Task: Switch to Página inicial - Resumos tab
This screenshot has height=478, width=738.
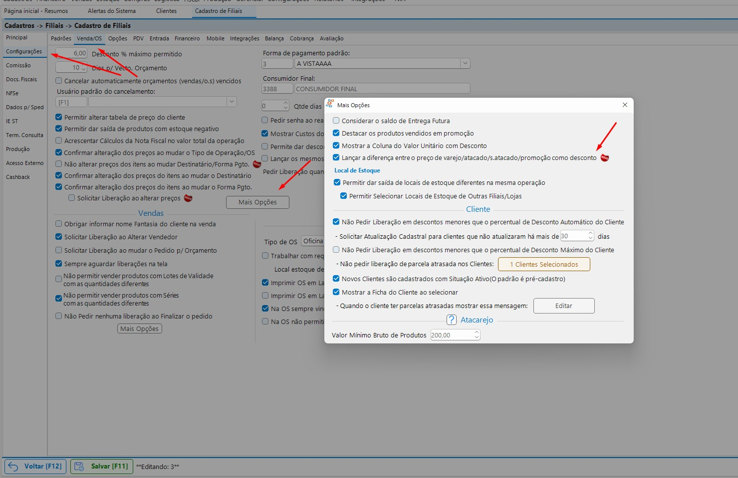Action: (x=36, y=11)
